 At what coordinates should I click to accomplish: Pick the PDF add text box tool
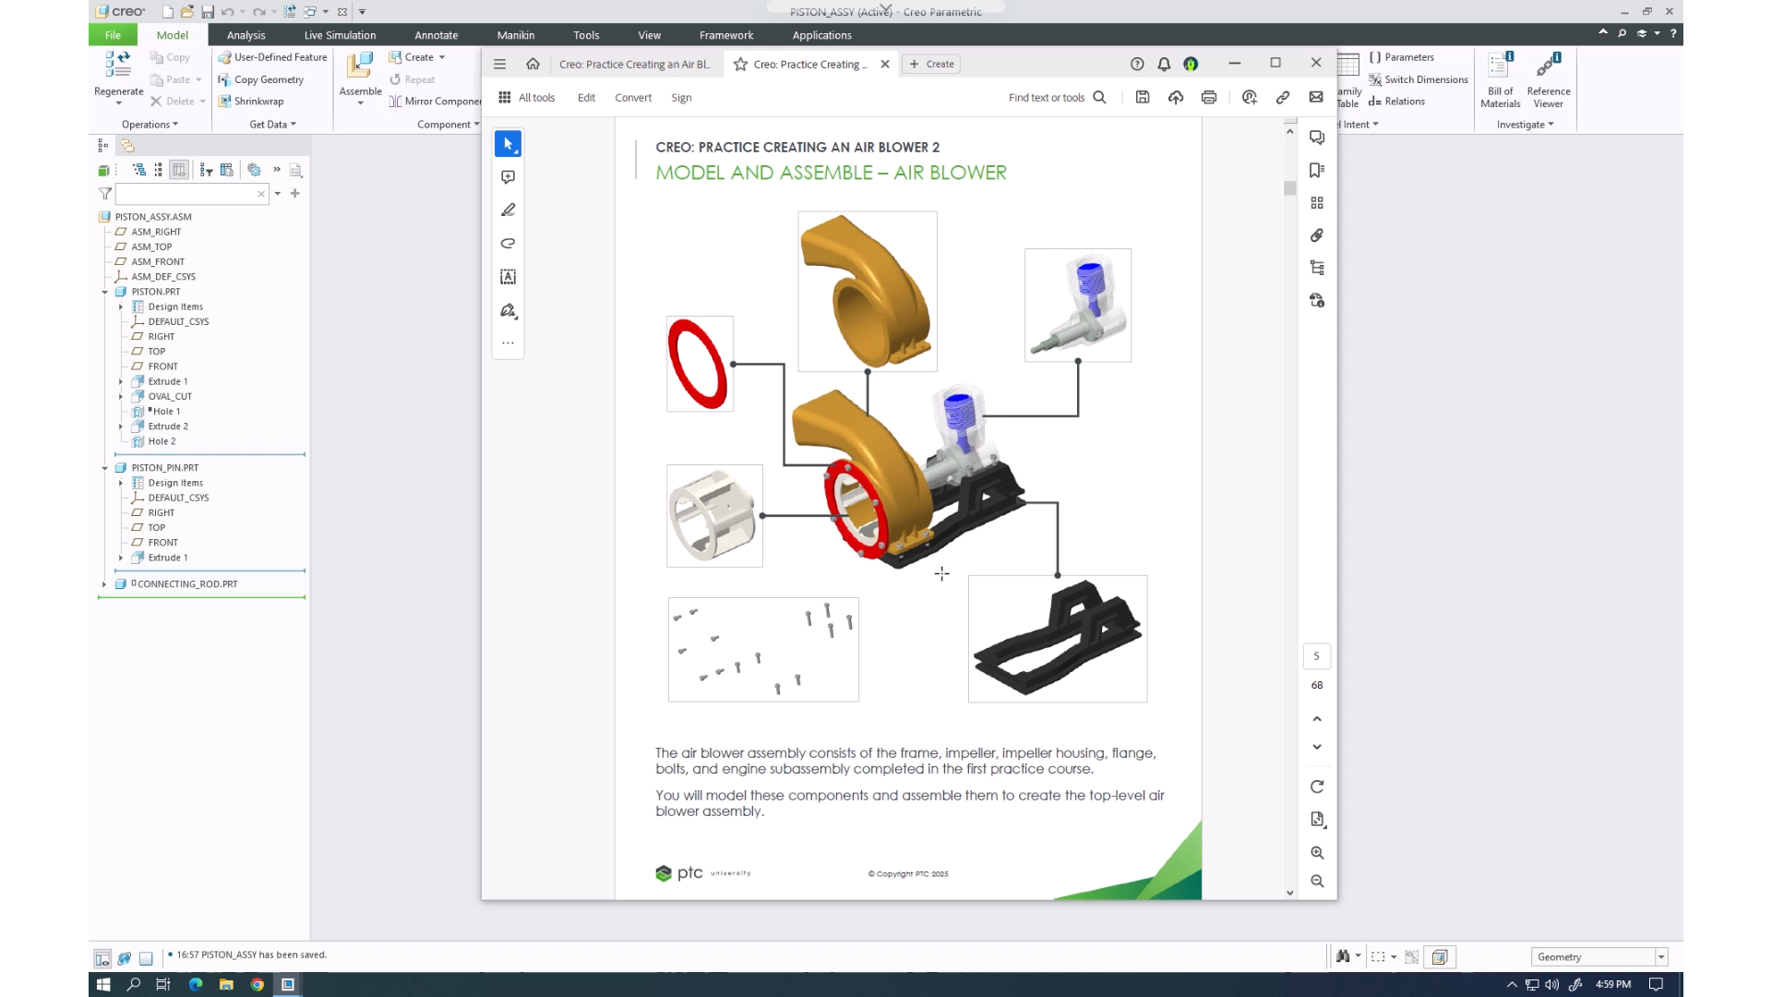click(508, 277)
